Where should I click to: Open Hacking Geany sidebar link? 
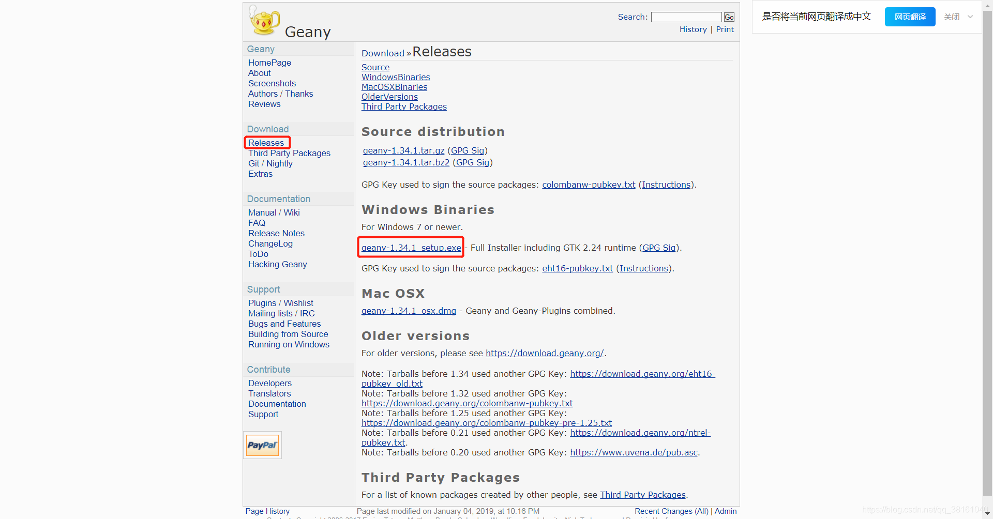point(277,264)
